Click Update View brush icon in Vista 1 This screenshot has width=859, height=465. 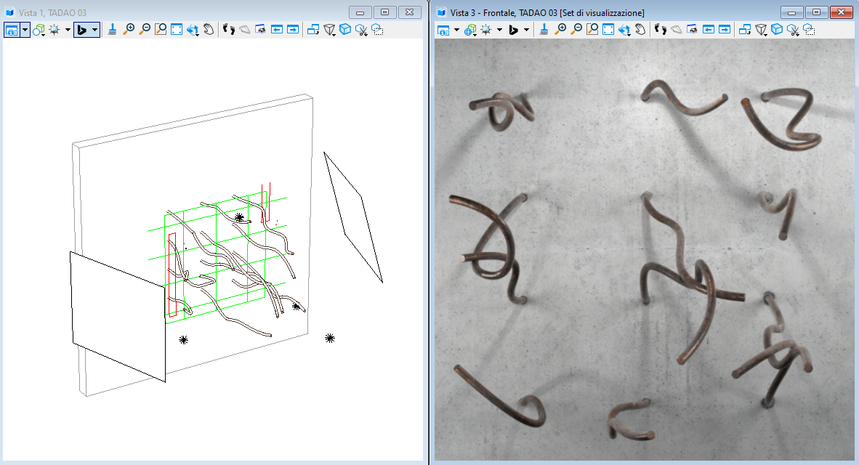113,30
